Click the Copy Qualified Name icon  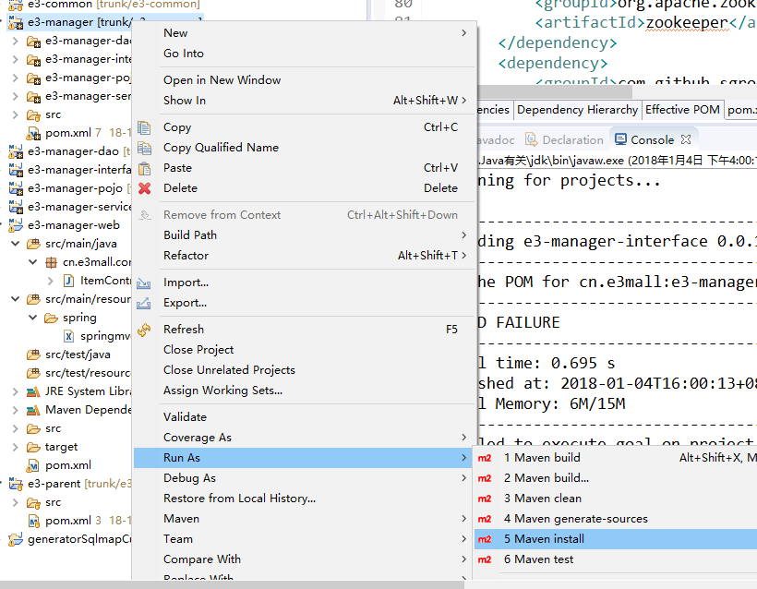[x=144, y=148]
